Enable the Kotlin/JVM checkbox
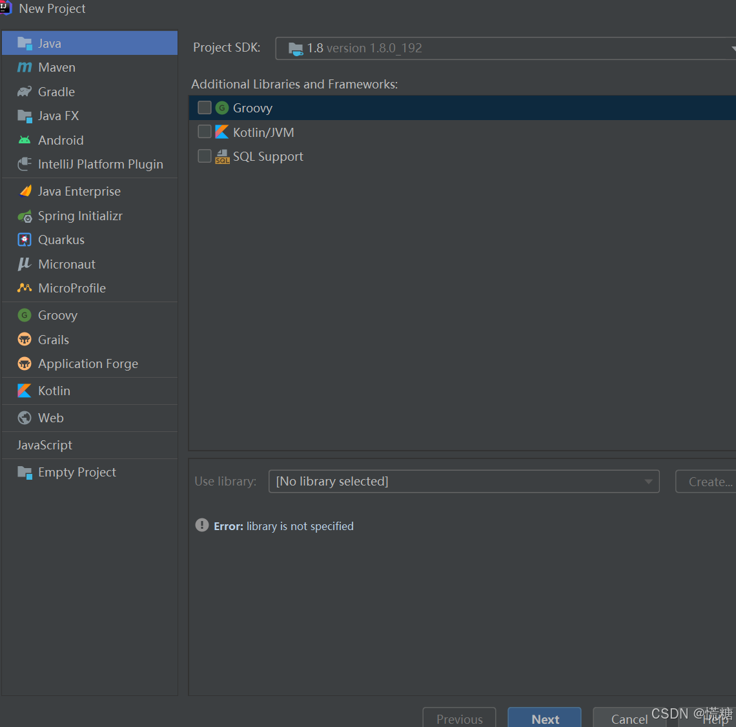The image size is (736, 727). point(205,132)
